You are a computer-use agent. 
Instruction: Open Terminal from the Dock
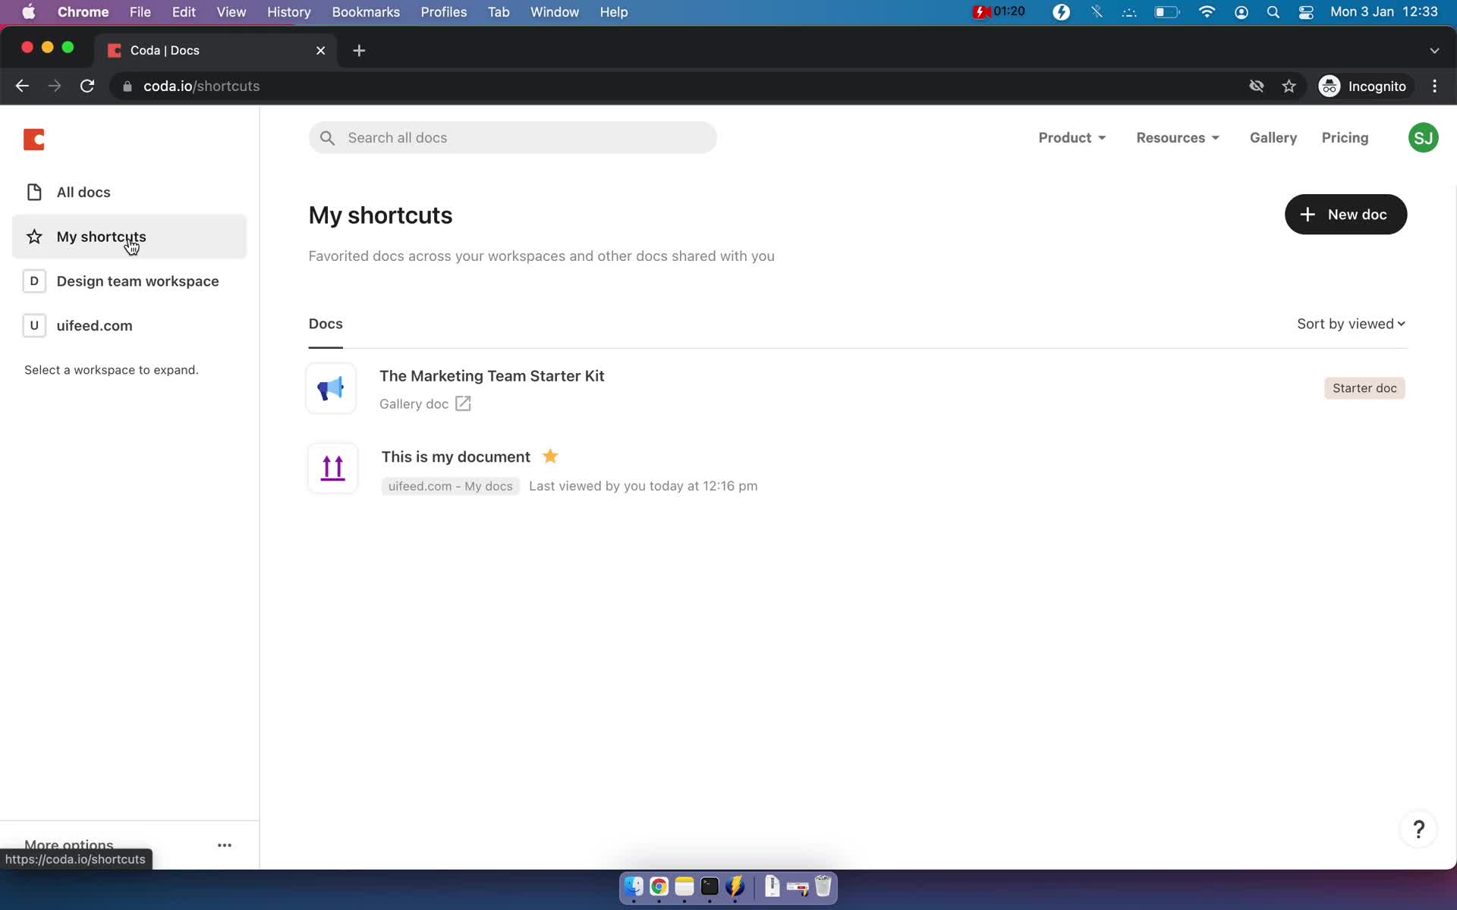point(710,886)
